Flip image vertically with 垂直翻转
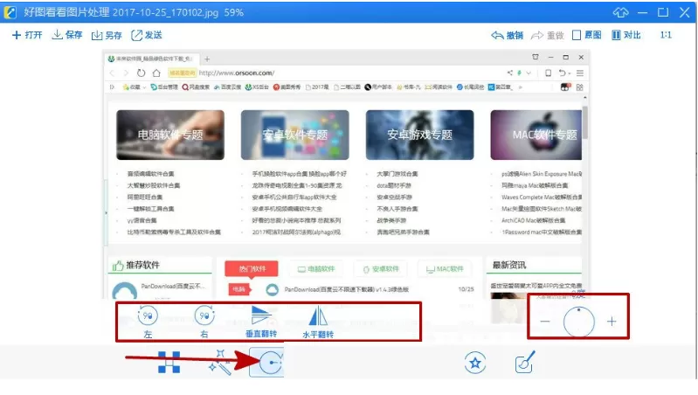The image size is (698, 395). coord(261,322)
